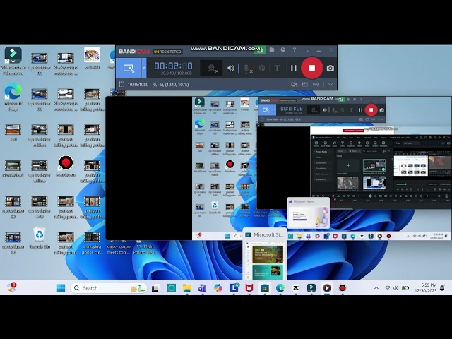Image resolution: width=452 pixels, height=339 pixels.
Task: Select the Bandicam desktop shortcut
Action: coord(66,167)
